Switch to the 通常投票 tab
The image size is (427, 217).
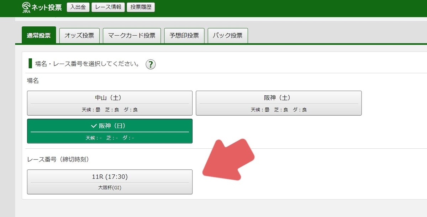pyautogui.click(x=39, y=35)
